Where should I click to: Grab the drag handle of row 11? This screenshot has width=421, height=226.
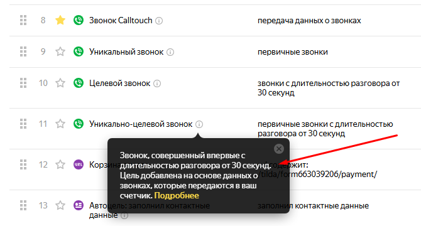tap(23, 124)
